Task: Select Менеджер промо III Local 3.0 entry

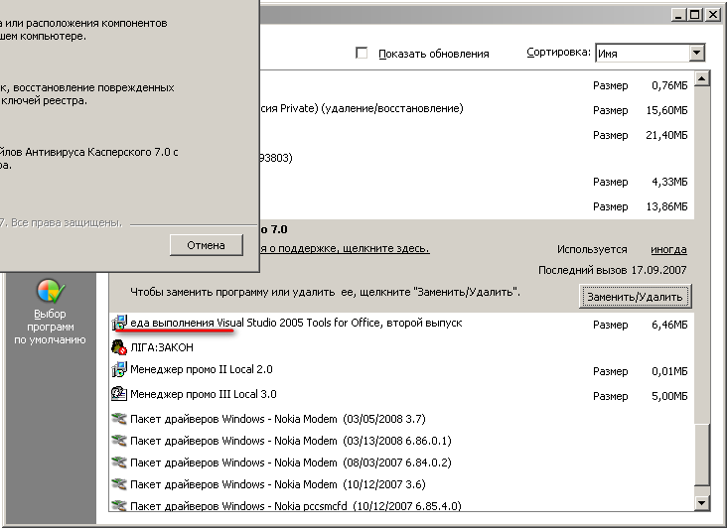Action: [402, 394]
